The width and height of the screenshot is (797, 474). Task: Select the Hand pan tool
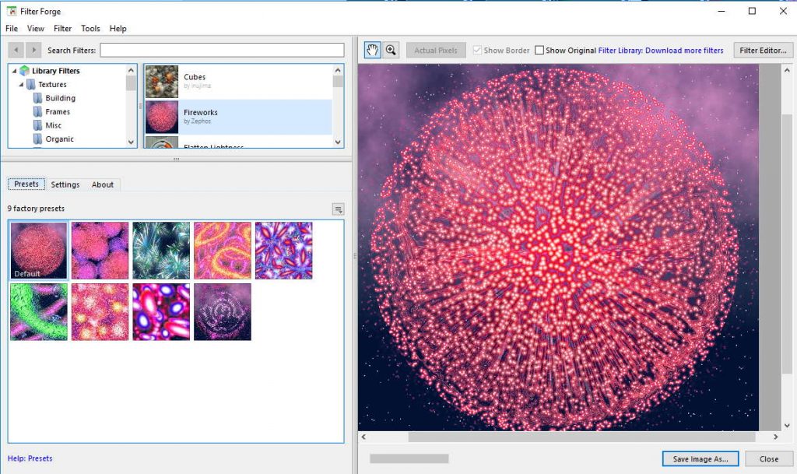tap(373, 50)
